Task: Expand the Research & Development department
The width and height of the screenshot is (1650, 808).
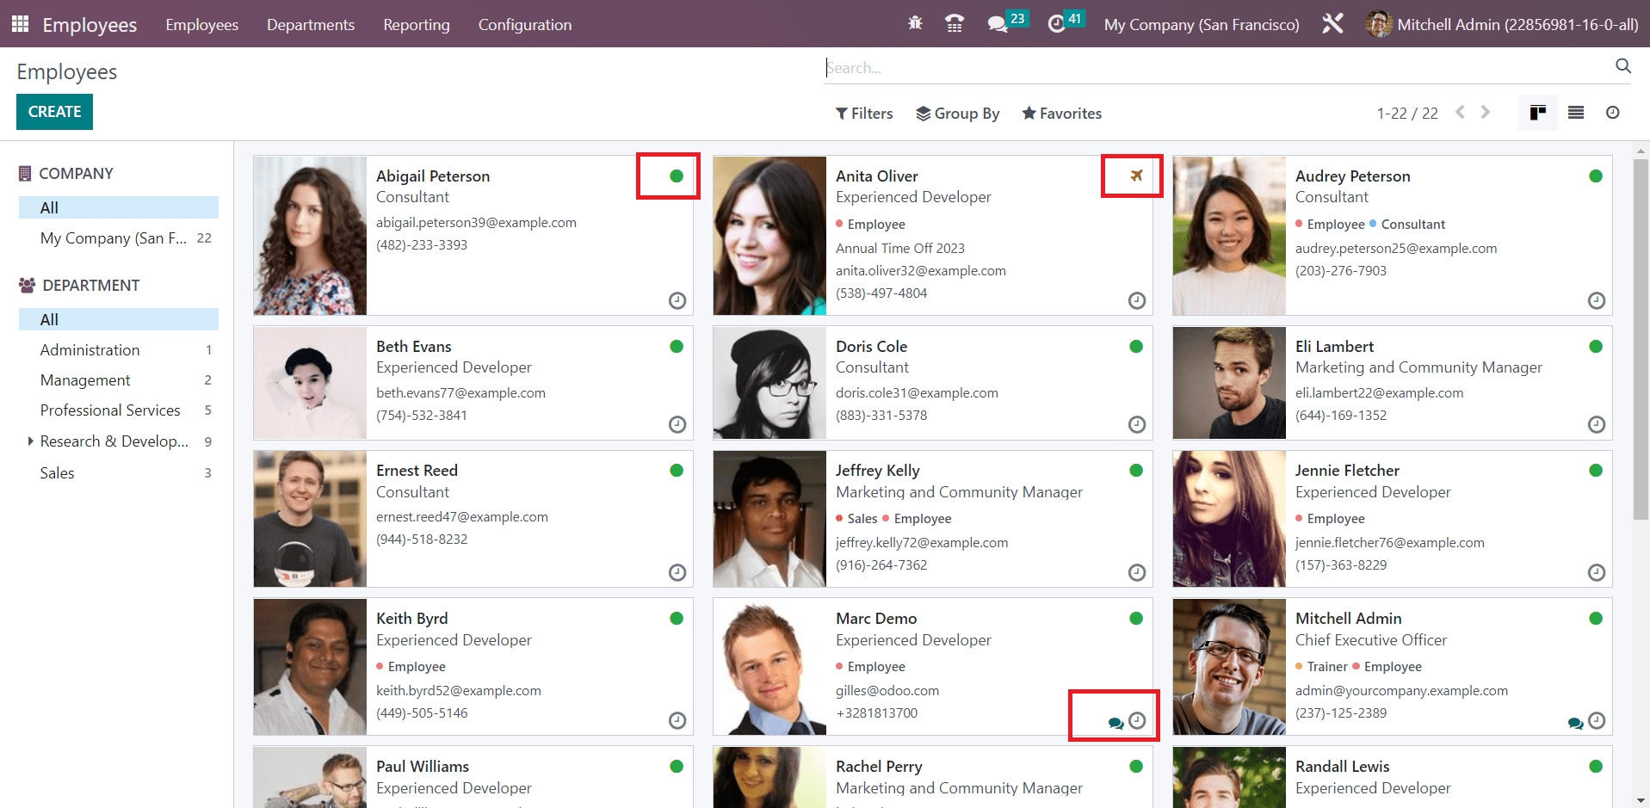Action: [31, 441]
